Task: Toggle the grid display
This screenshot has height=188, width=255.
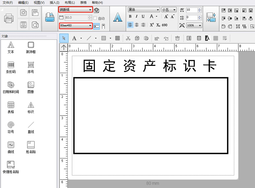Action: pyautogui.click(x=216, y=38)
